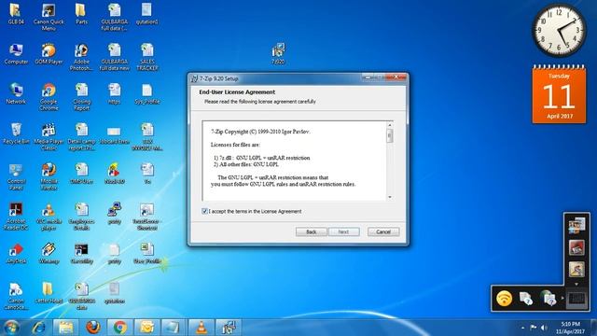Accept the License Agreement terms checkbox
The image size is (597, 336).
pyautogui.click(x=204, y=211)
